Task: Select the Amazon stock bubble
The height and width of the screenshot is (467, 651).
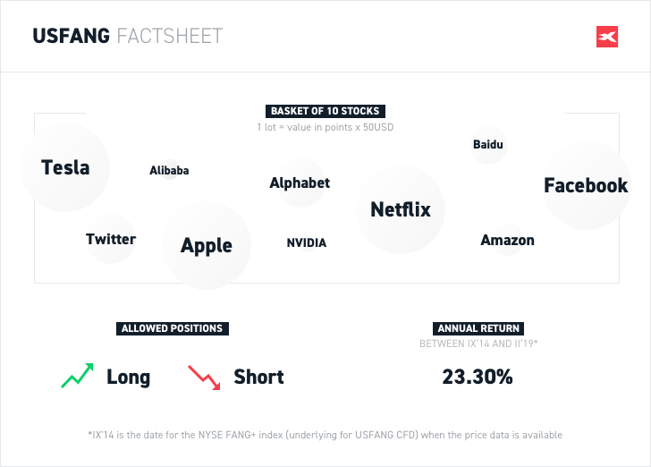Action: [x=507, y=240]
